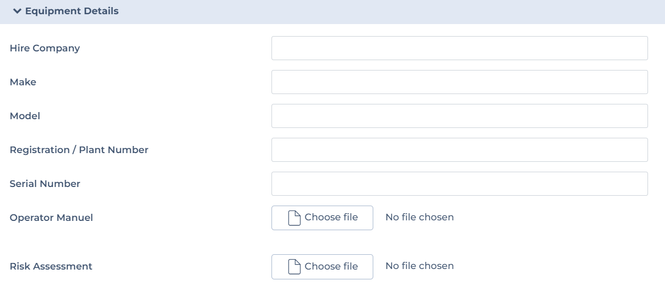Viewport: 665px width, 304px height.
Task: Click the Serial Number input field
Action: [x=460, y=184]
